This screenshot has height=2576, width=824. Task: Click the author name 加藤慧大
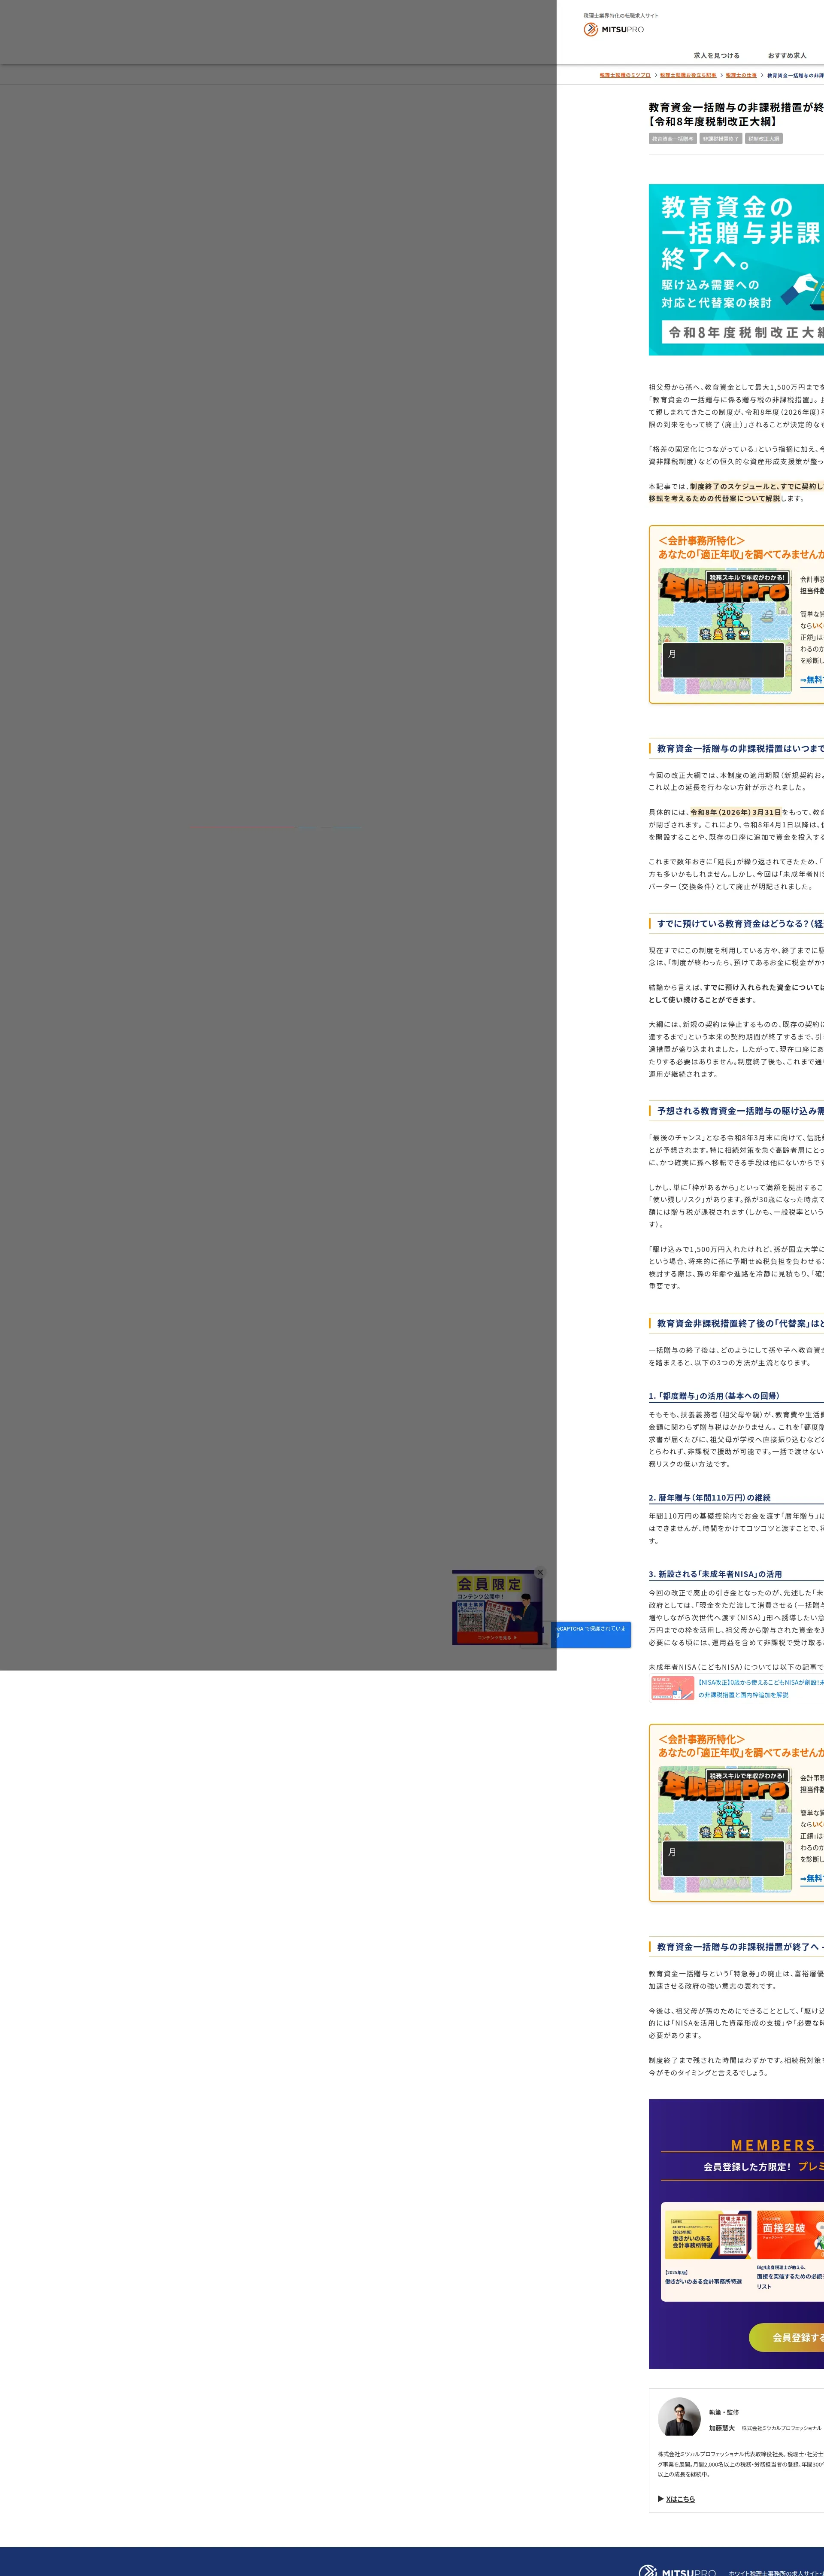722,2428
